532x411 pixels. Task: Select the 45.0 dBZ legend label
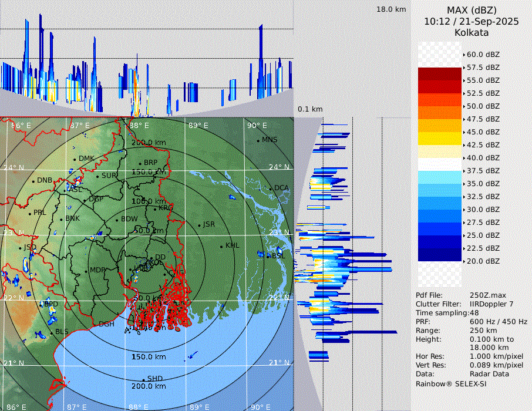click(483, 132)
